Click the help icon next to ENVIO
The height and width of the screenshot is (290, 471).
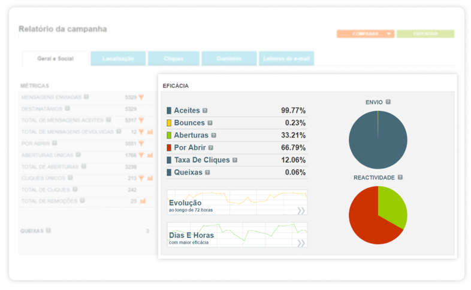pyautogui.click(x=388, y=102)
